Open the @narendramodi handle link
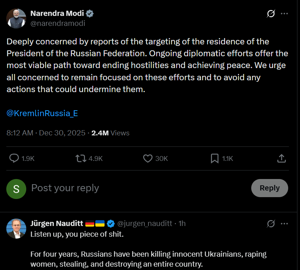Screen dimensions: 300x270 [x=58, y=23]
